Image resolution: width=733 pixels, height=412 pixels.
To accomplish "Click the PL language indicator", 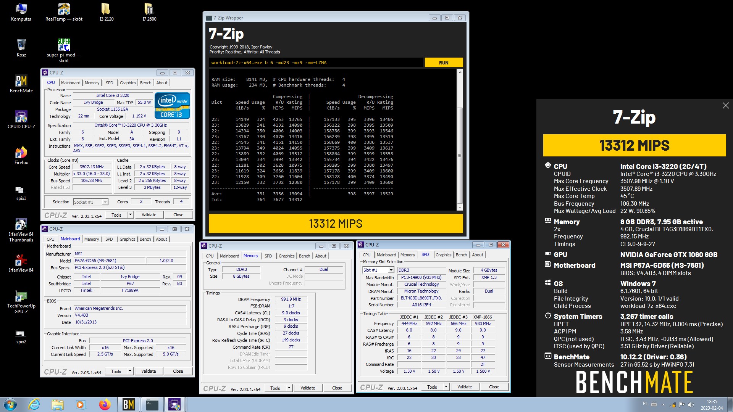I will pyautogui.click(x=645, y=404).
